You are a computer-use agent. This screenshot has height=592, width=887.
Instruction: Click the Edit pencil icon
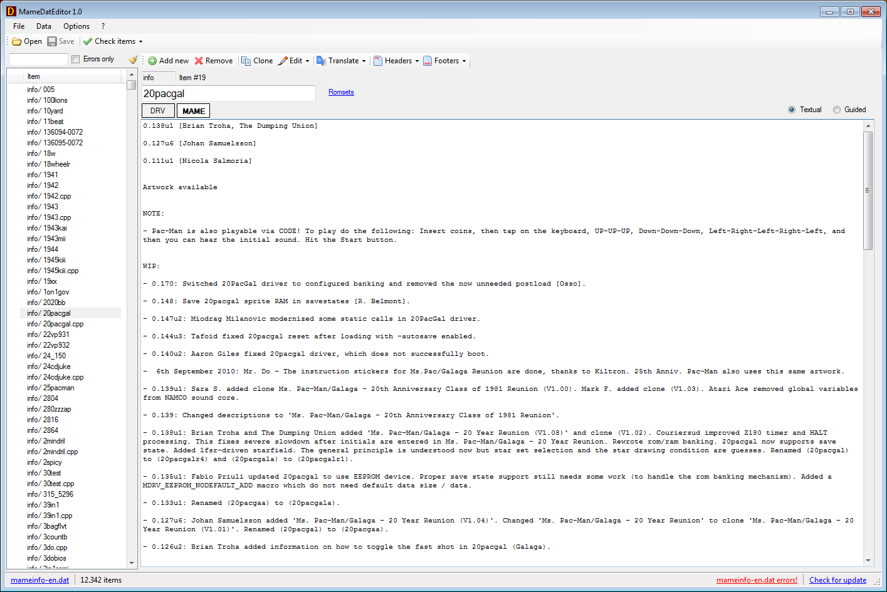click(x=283, y=61)
